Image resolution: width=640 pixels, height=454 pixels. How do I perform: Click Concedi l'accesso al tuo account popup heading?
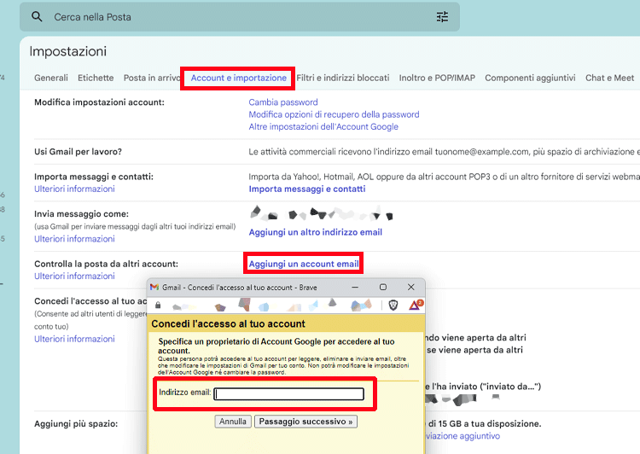[228, 323]
